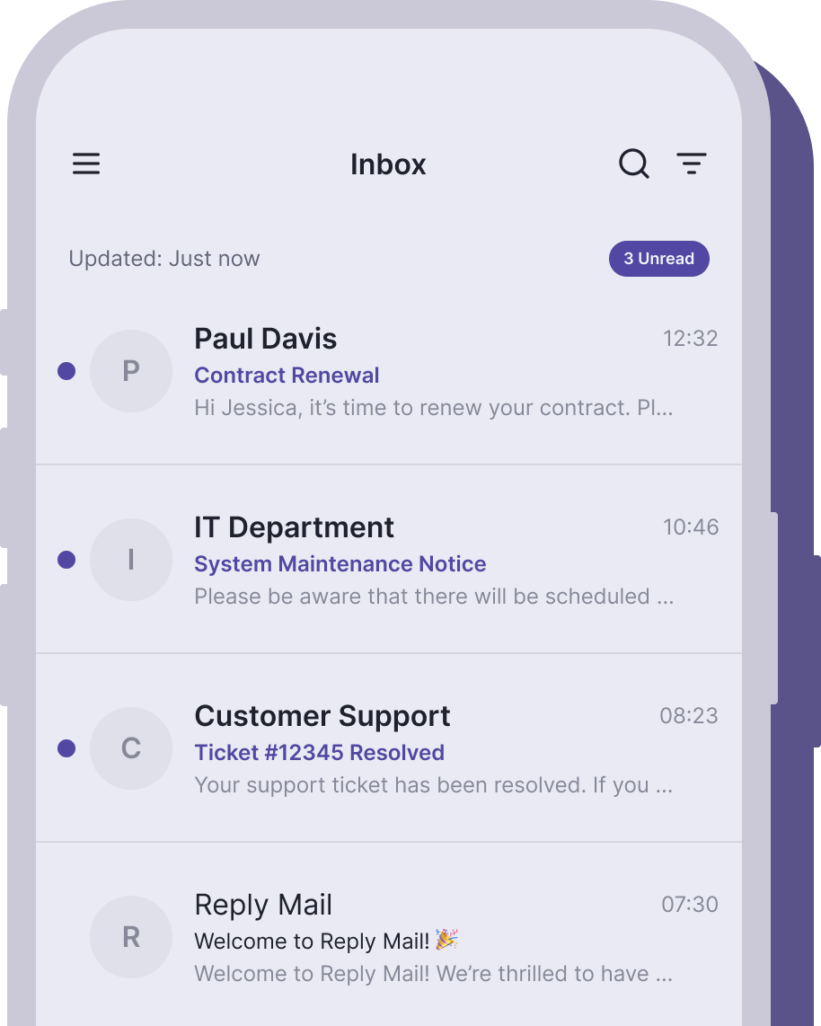Image resolution: width=821 pixels, height=1026 pixels.
Task: Select Customer Support avatar with letter C
Action: tap(131, 747)
